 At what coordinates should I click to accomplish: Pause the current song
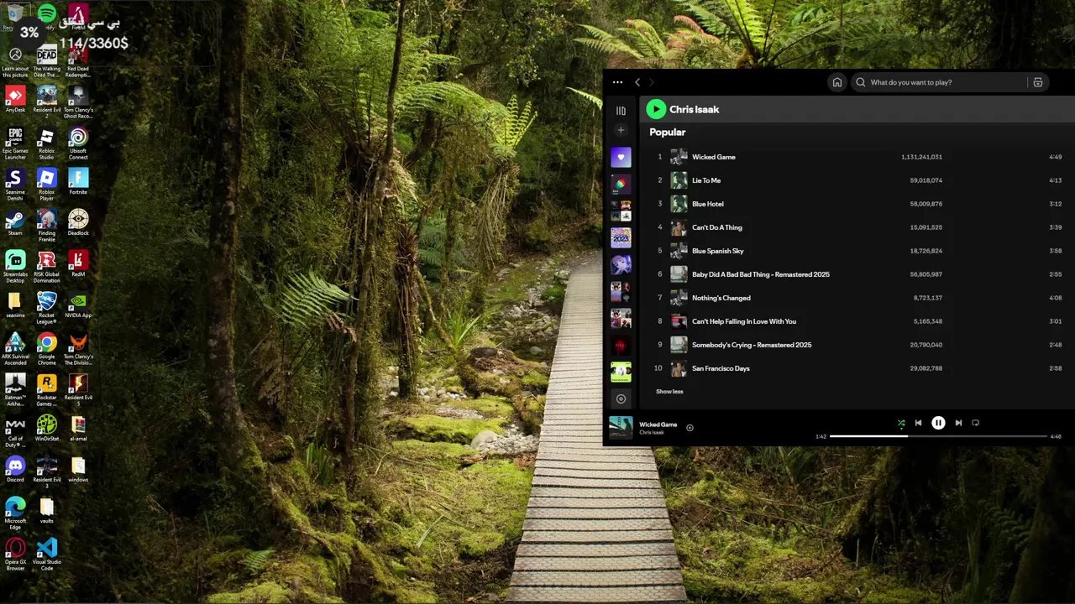[938, 423]
